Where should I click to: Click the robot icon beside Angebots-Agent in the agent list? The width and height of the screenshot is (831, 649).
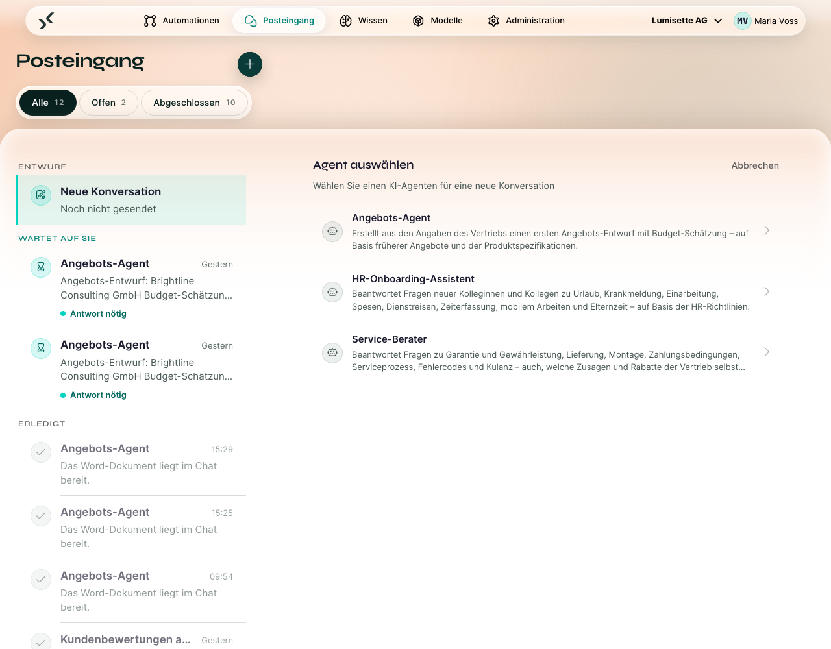click(x=332, y=231)
